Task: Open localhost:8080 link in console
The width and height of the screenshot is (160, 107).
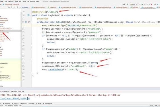Action: point(15,98)
